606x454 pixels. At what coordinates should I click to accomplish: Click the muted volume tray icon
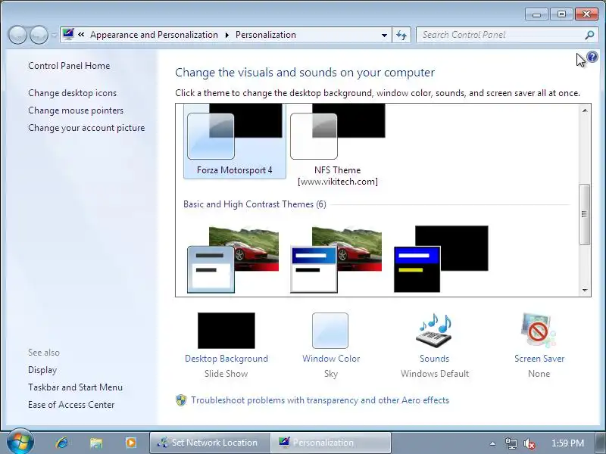[529, 443]
